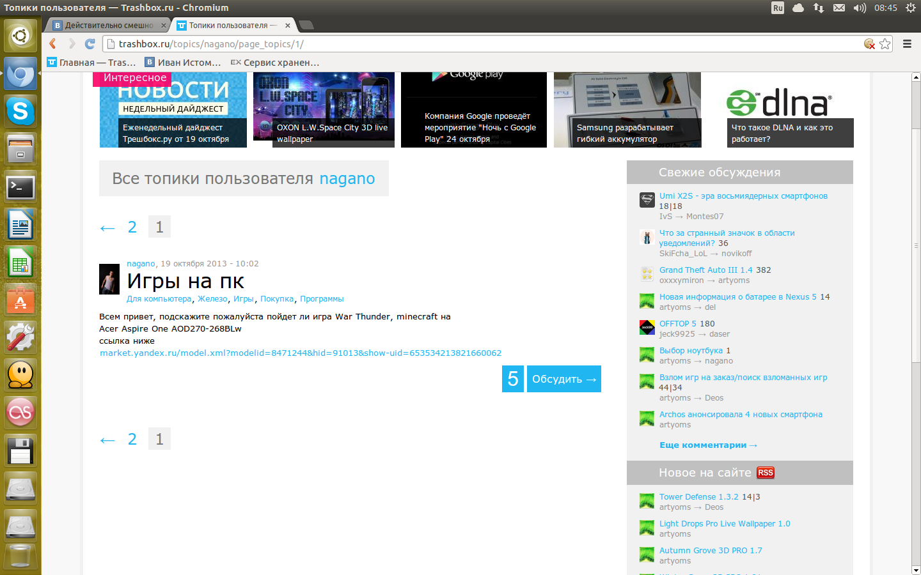Bookmark this page with the star icon
Screen dimensions: 921x575
885,43
